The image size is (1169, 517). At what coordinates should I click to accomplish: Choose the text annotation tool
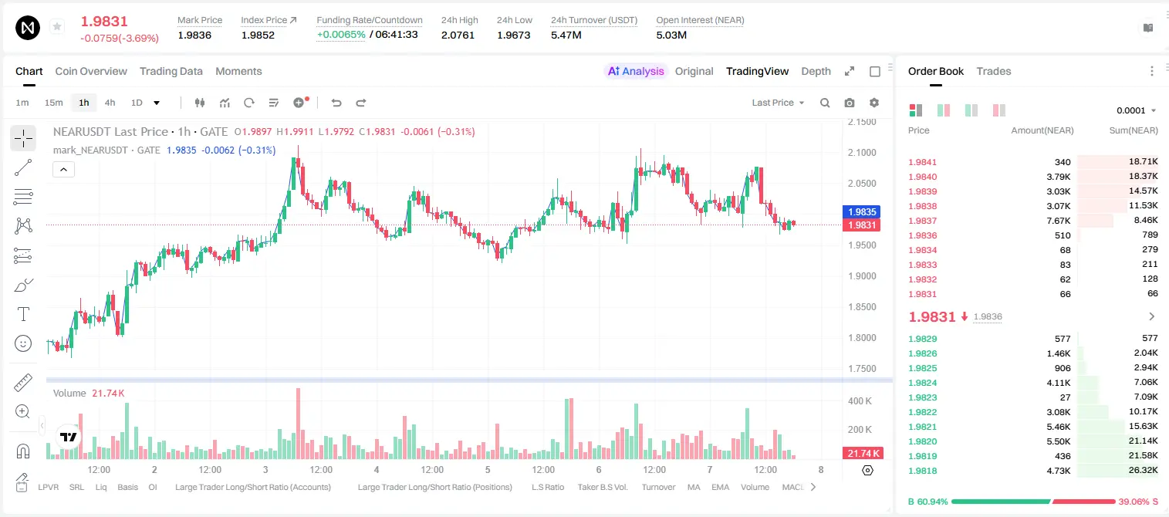coord(23,314)
